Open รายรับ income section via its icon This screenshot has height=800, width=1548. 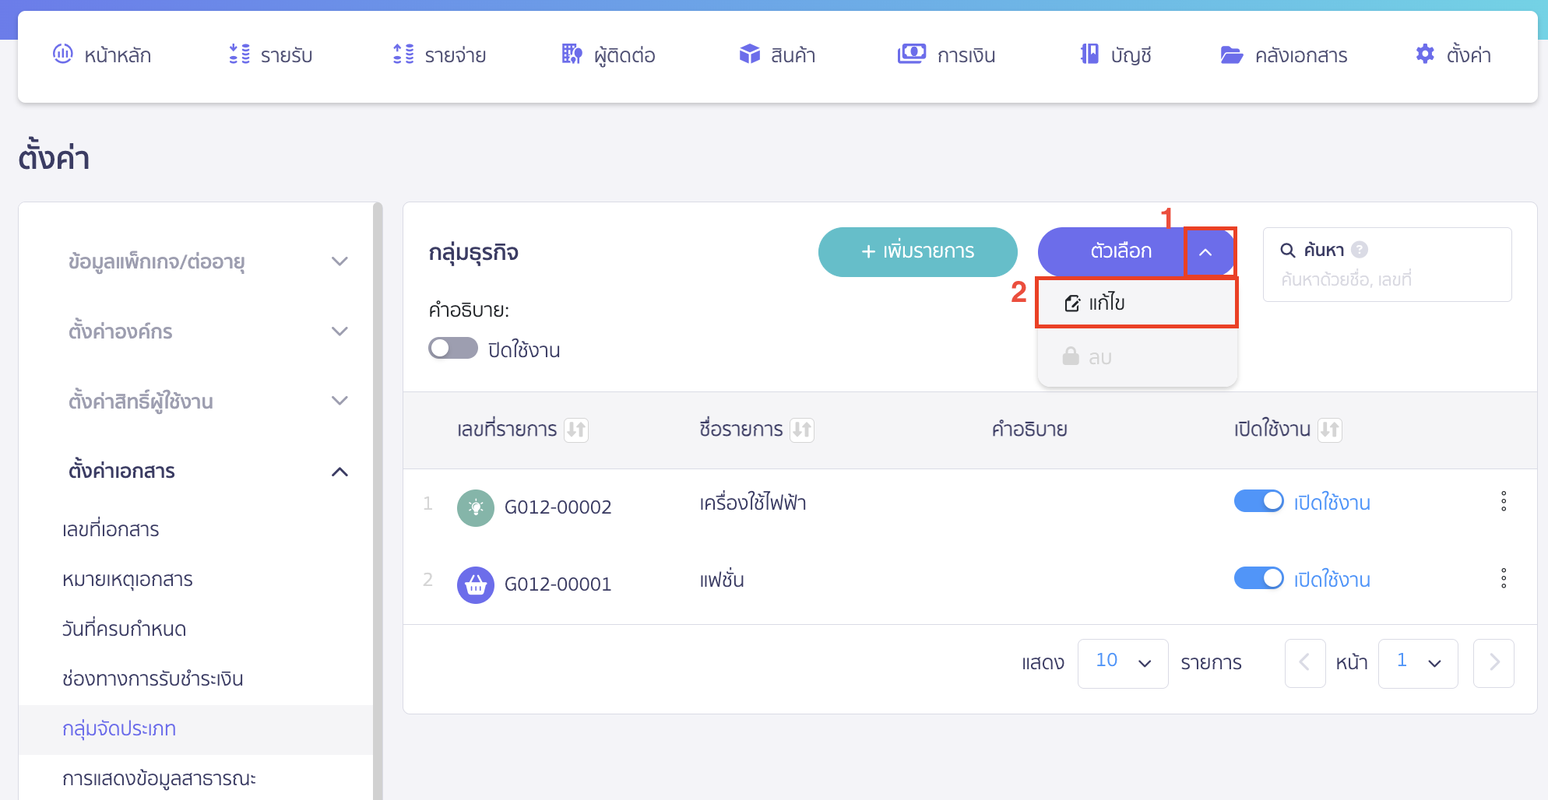point(239,54)
